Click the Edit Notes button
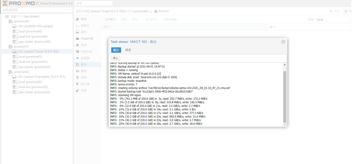 (171, 19)
